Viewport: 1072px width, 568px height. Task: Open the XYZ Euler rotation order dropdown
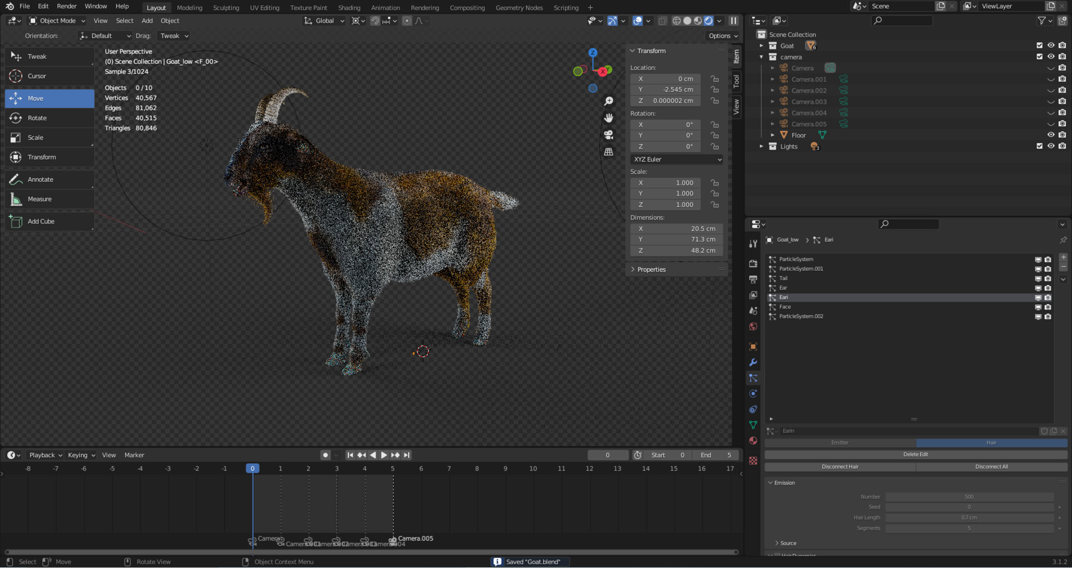pos(676,159)
